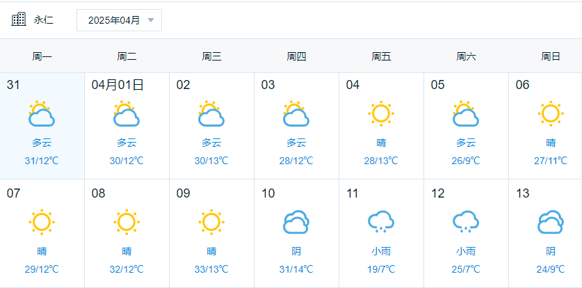582x288 pixels.
Task: Select the day 07 calendar cell
Action: [x=42, y=233]
